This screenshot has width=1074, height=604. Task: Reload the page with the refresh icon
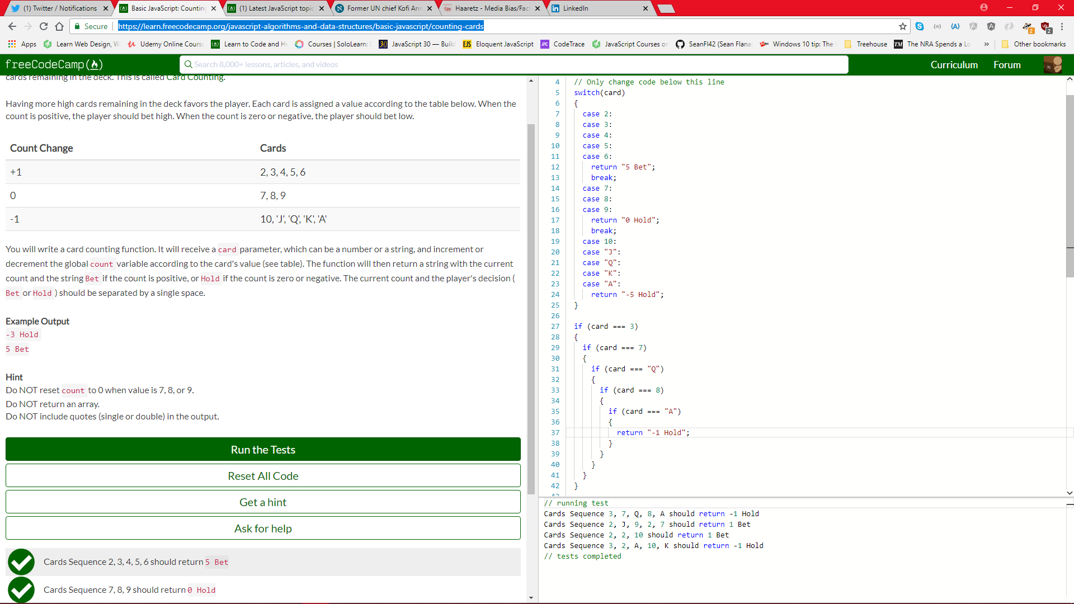[x=44, y=26]
